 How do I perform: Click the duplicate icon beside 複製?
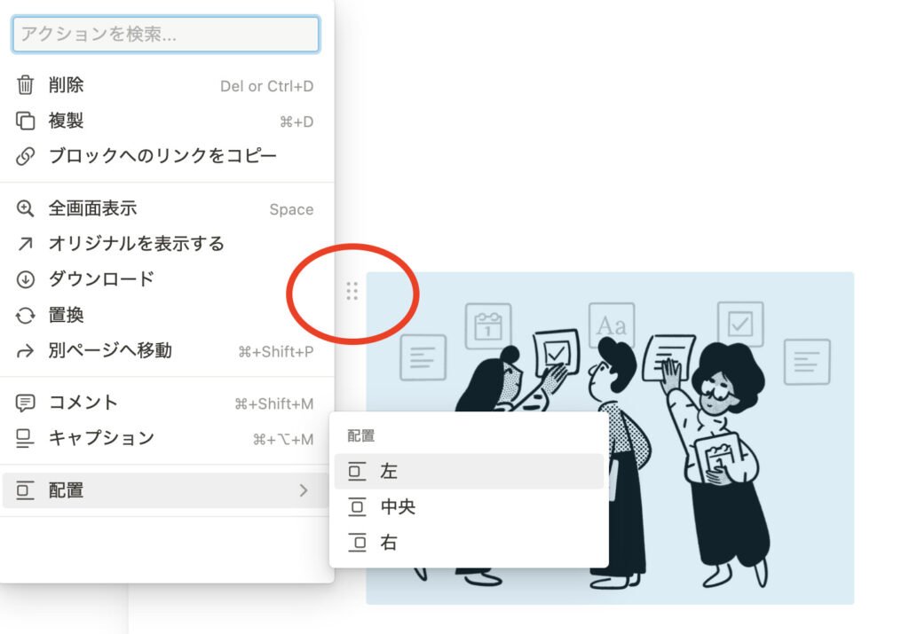(x=25, y=121)
